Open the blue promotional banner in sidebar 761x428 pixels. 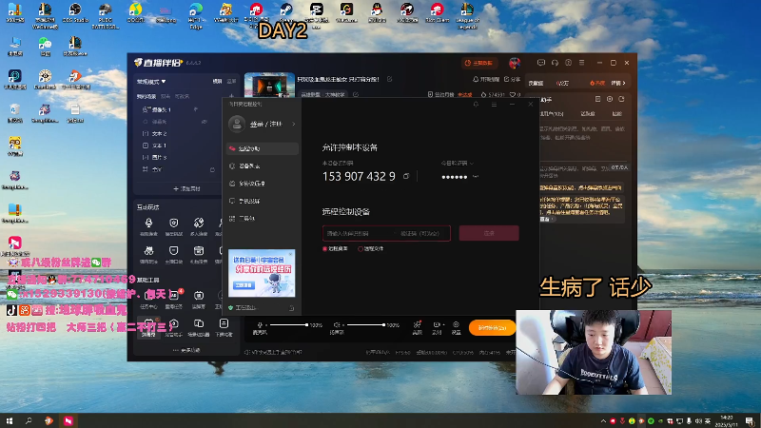point(262,273)
